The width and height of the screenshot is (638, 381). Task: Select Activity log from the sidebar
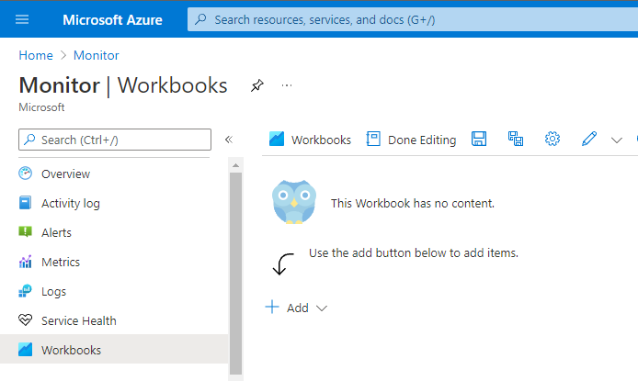[70, 203]
